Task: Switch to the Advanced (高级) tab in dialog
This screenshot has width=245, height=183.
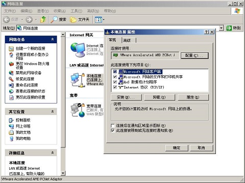Action: (x=129, y=40)
